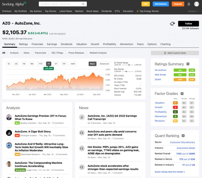Viewport: 202px width, 178px height.
Task: Select the 10Y chart range
Action: pos(64,64)
